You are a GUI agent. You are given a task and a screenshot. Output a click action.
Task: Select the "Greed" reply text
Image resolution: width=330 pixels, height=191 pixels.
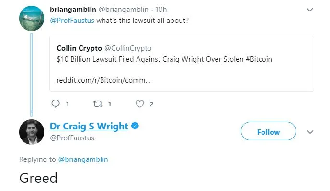(38, 178)
